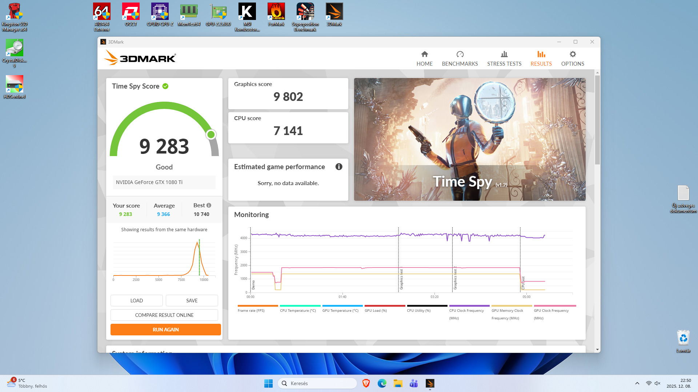Screen dimensions: 698x392
Task: Switch to the RESULTS tab
Action: pos(541,58)
